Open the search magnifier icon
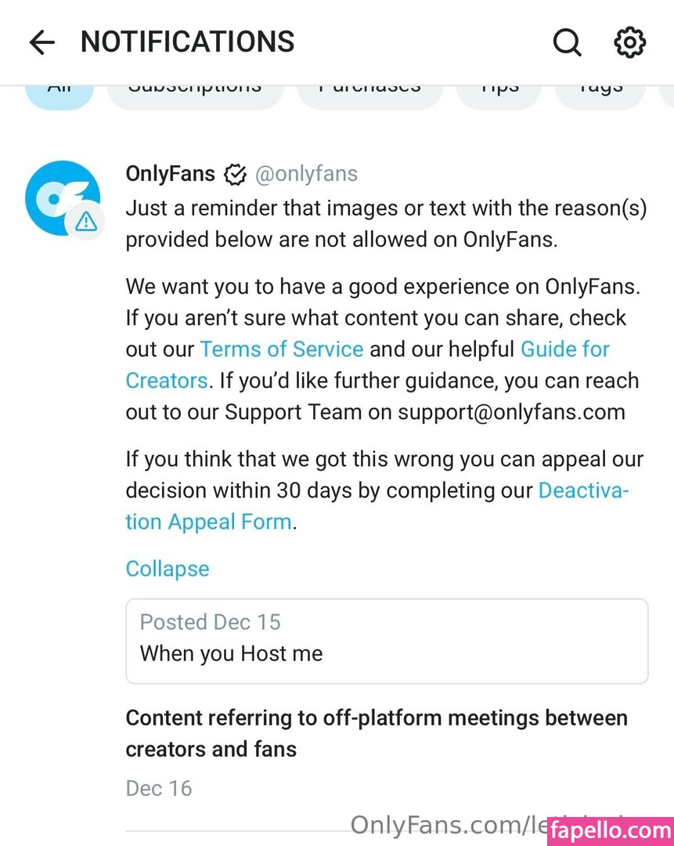This screenshot has width=674, height=846. tap(567, 42)
